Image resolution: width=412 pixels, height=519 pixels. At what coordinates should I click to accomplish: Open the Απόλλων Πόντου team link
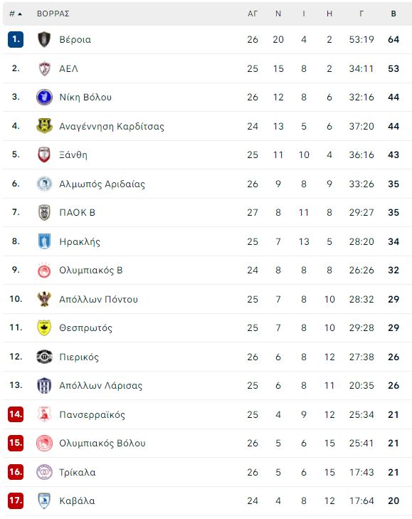(99, 299)
